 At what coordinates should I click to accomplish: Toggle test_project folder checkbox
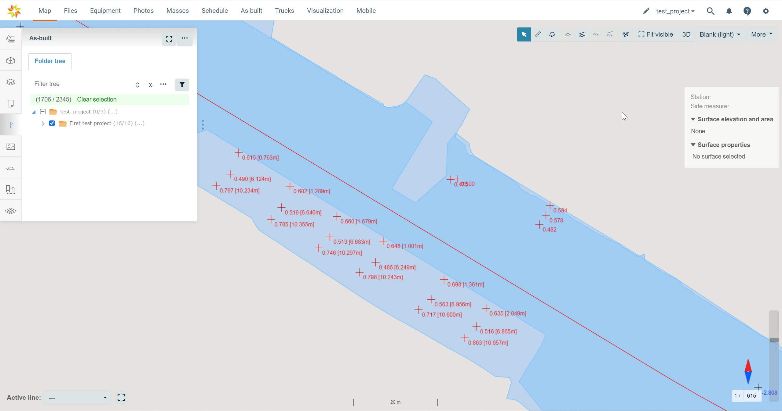pyautogui.click(x=43, y=112)
